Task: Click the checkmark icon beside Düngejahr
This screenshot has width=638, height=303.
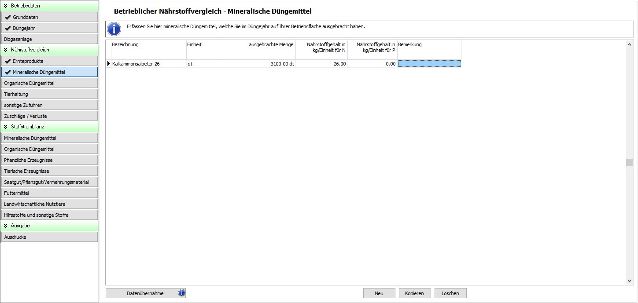Action: coord(8,28)
